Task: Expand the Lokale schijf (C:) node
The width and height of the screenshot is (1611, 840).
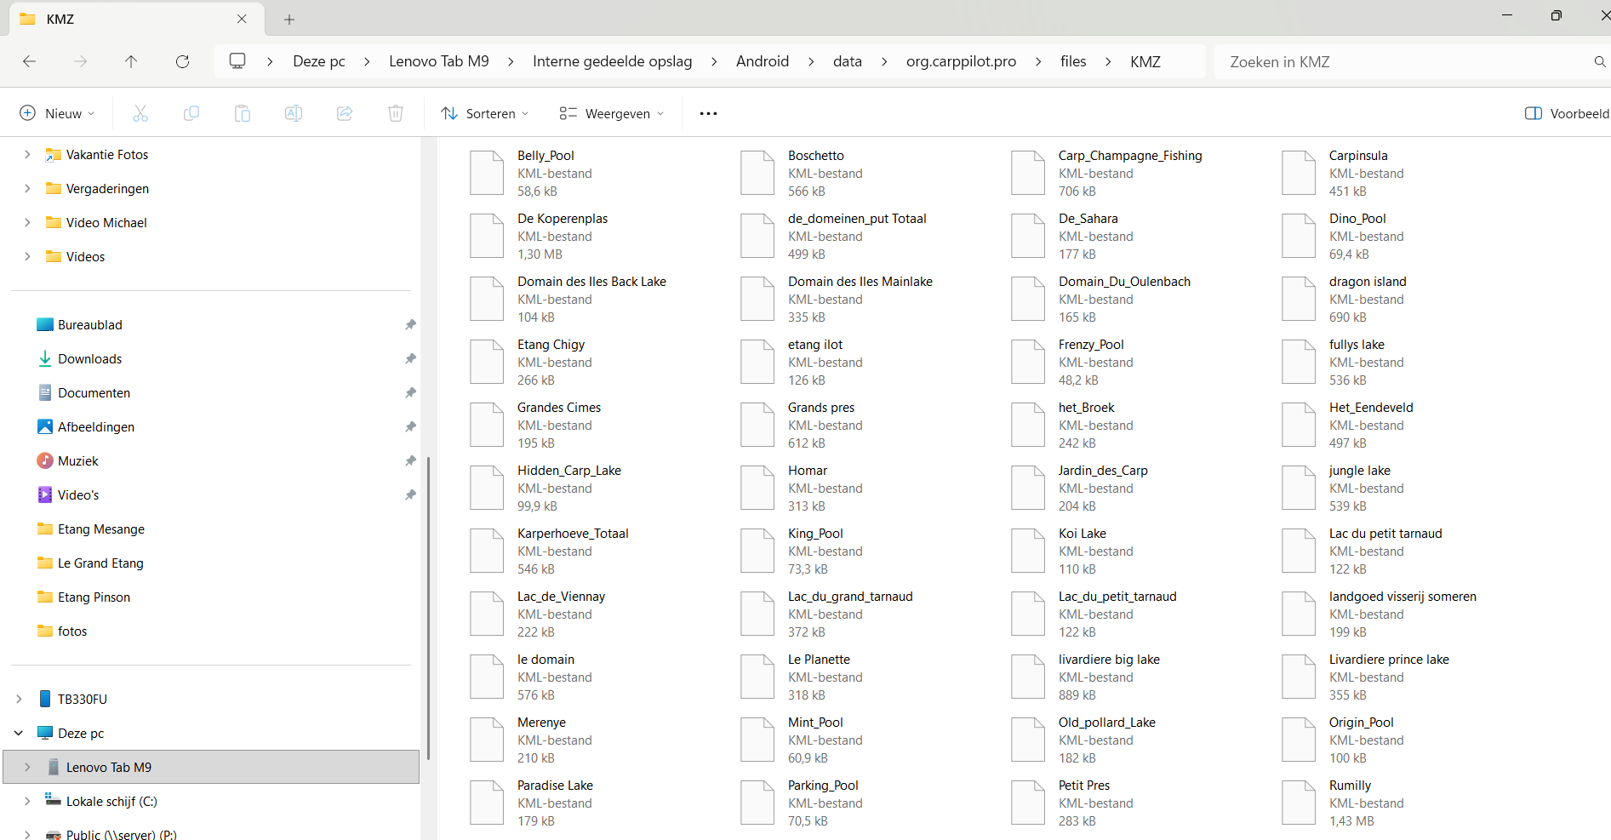Action: [27, 801]
